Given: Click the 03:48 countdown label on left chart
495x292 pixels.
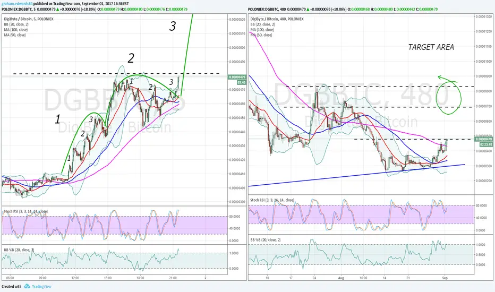Looking at the screenshot, I should (x=241, y=82).
